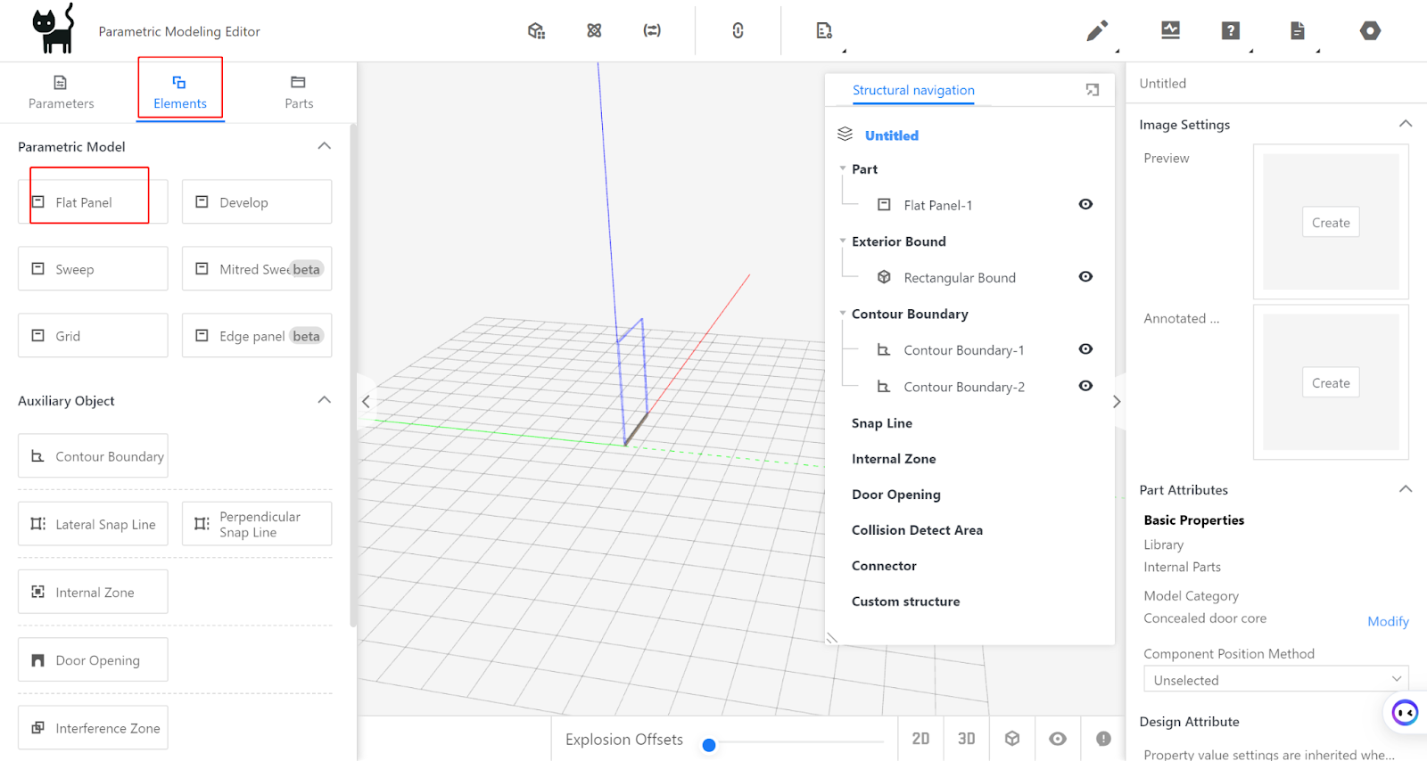Switch to 2D view mode
This screenshot has height=761, width=1427.
[x=920, y=739]
